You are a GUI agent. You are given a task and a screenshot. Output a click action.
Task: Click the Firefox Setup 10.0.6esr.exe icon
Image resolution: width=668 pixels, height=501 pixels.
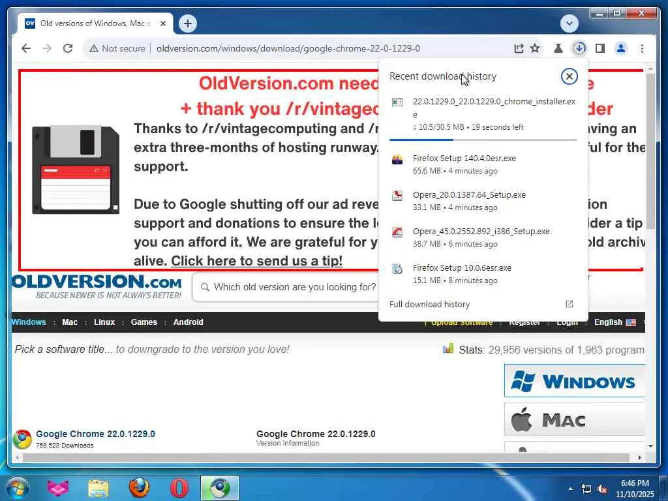click(397, 269)
